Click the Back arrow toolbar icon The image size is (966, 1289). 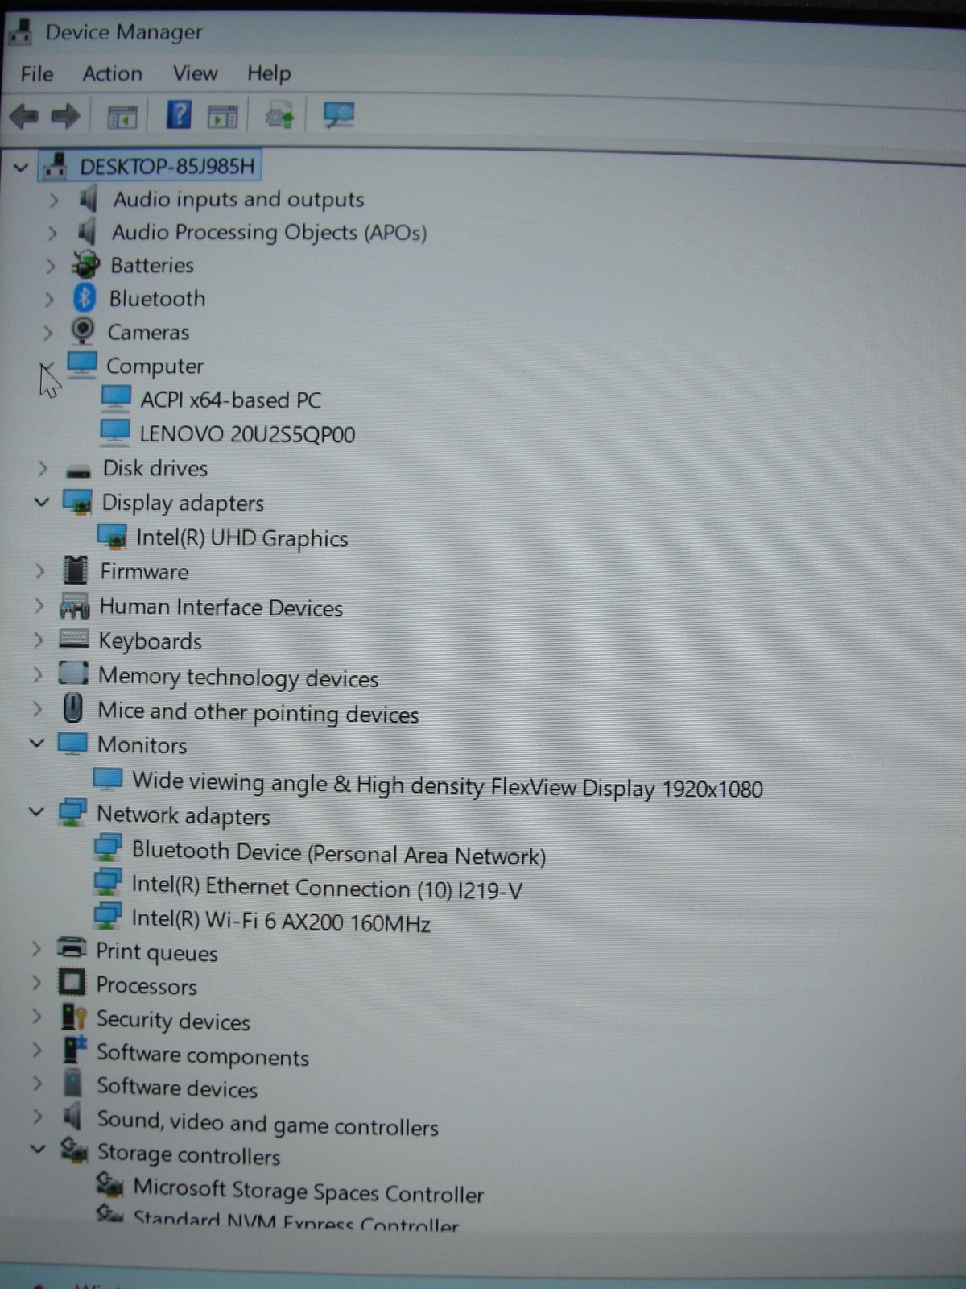click(x=24, y=116)
